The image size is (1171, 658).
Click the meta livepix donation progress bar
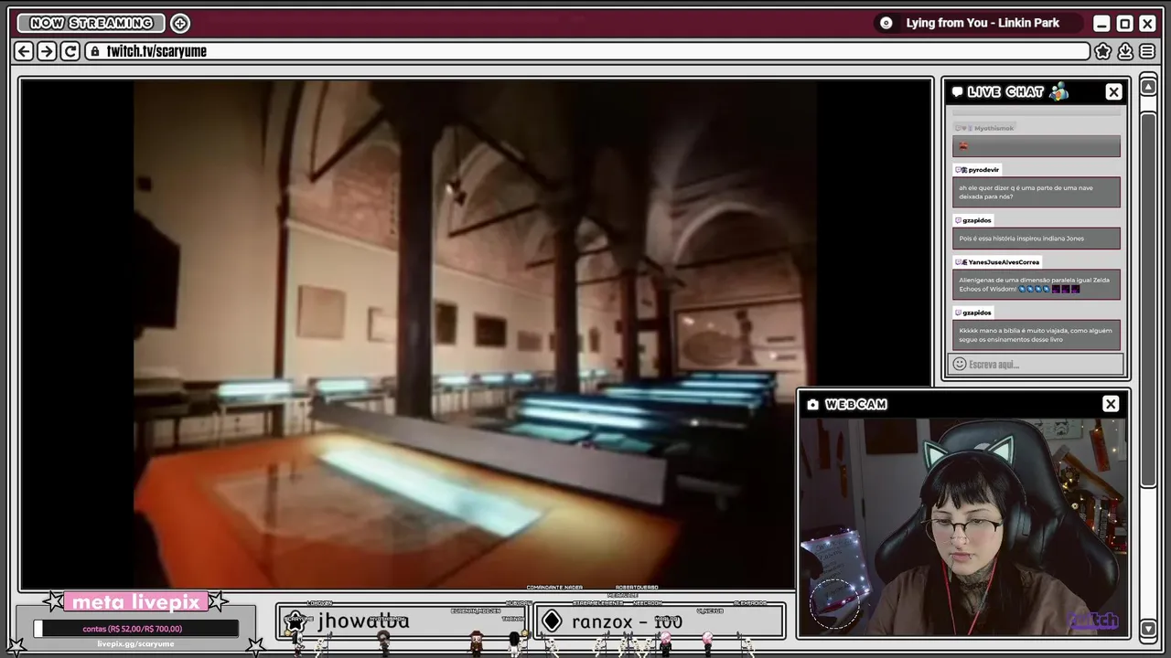point(136,629)
